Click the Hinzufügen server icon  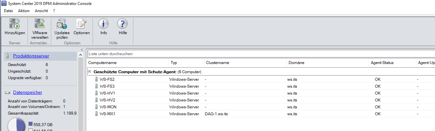tap(15, 24)
